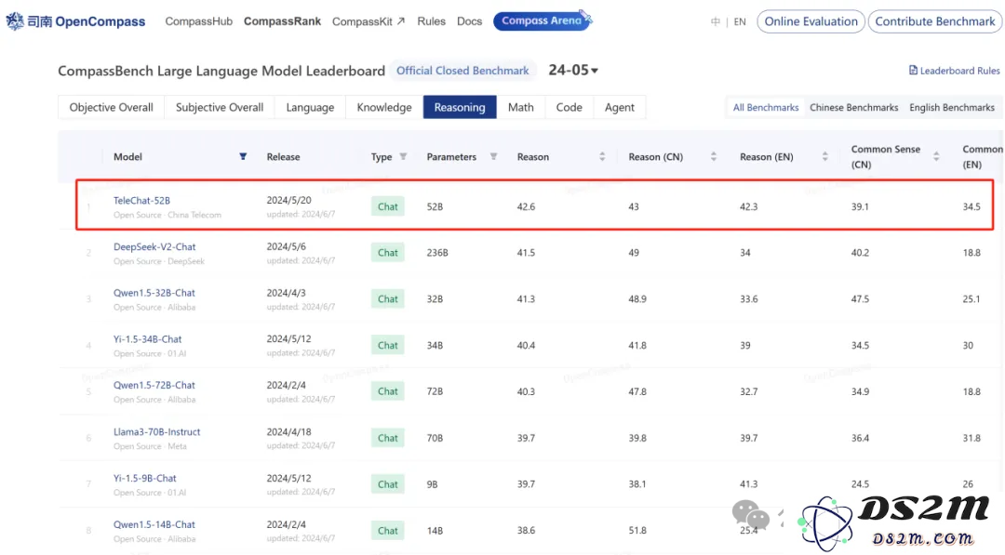
Task: Click the Contribute Benchmark button
Action: (935, 21)
